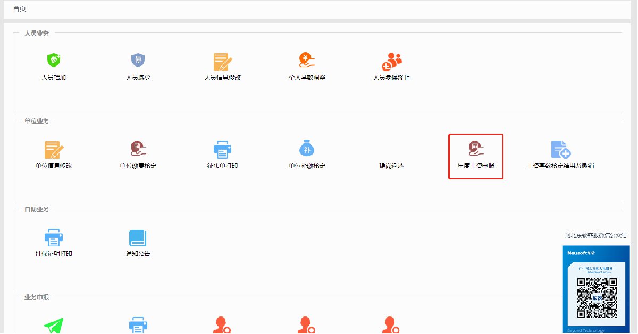Click the WeChat QR code image
Image resolution: width=638 pixels, height=334 pixels.
(x=597, y=297)
